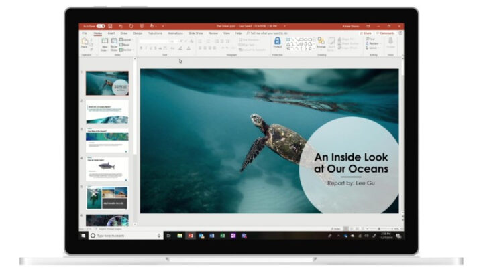Click the Undo arrow in title bar
The width and height of the screenshot is (483, 271).
pyautogui.click(x=121, y=26)
